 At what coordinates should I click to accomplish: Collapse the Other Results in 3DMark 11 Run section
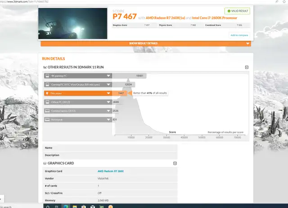click(x=247, y=67)
